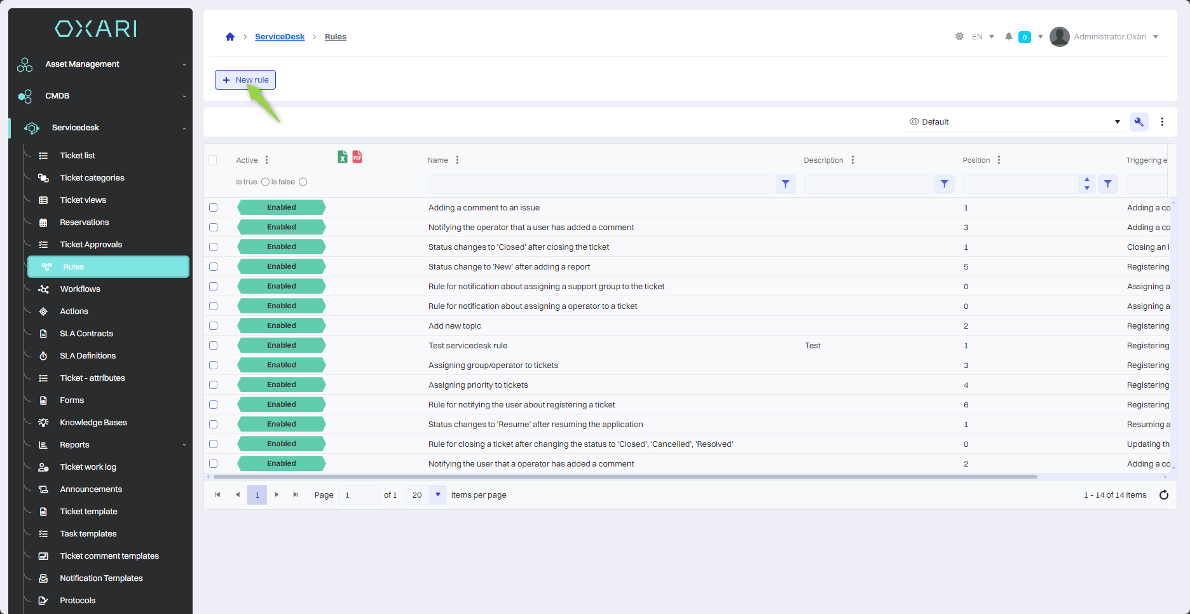Click the wrench view settings icon
The width and height of the screenshot is (1190, 614).
point(1139,122)
